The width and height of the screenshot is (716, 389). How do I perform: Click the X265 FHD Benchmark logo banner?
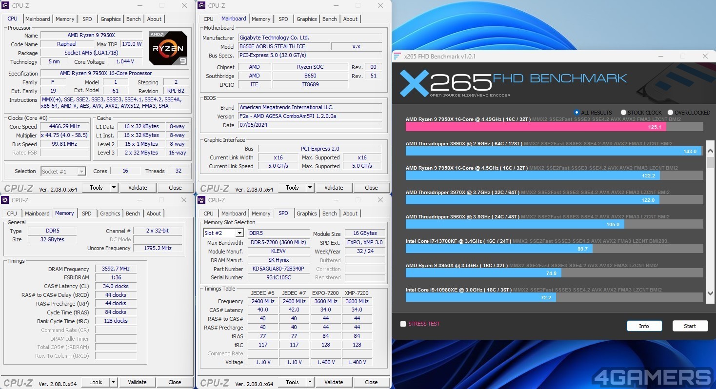click(513, 83)
